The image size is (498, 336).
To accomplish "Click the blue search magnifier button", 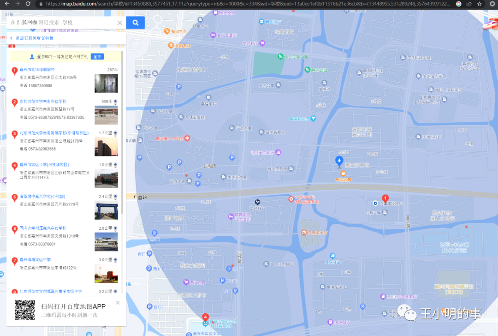I will 135,23.
